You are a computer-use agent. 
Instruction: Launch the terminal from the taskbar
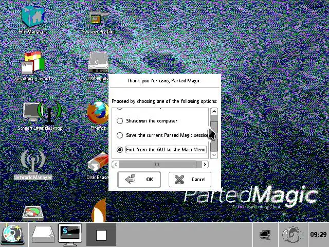[70, 235]
